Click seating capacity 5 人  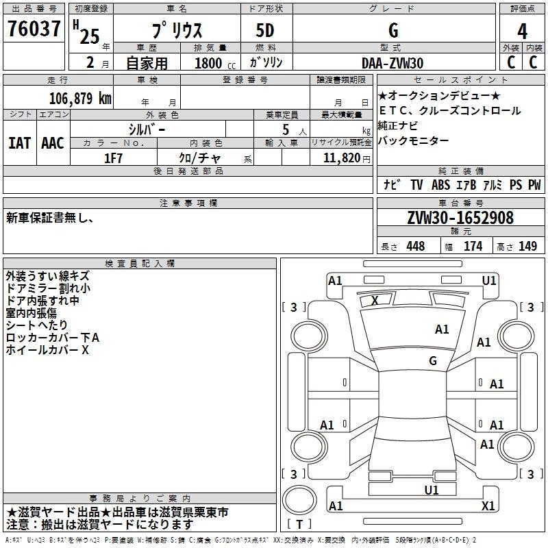pyautogui.click(x=295, y=130)
